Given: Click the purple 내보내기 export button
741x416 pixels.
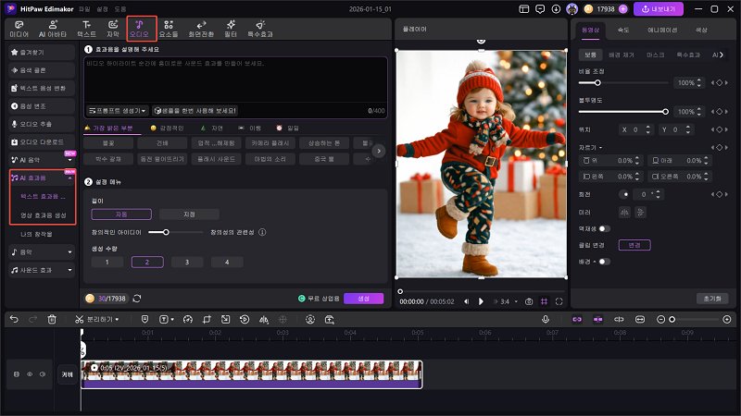Looking at the screenshot, I should pos(659,9).
